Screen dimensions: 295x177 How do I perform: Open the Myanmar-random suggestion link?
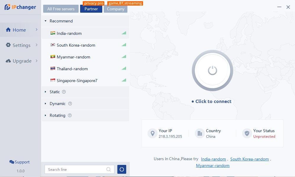pyautogui.click(x=213, y=165)
